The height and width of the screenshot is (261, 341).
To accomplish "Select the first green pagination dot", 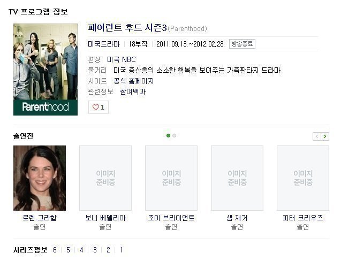I will tap(168, 136).
